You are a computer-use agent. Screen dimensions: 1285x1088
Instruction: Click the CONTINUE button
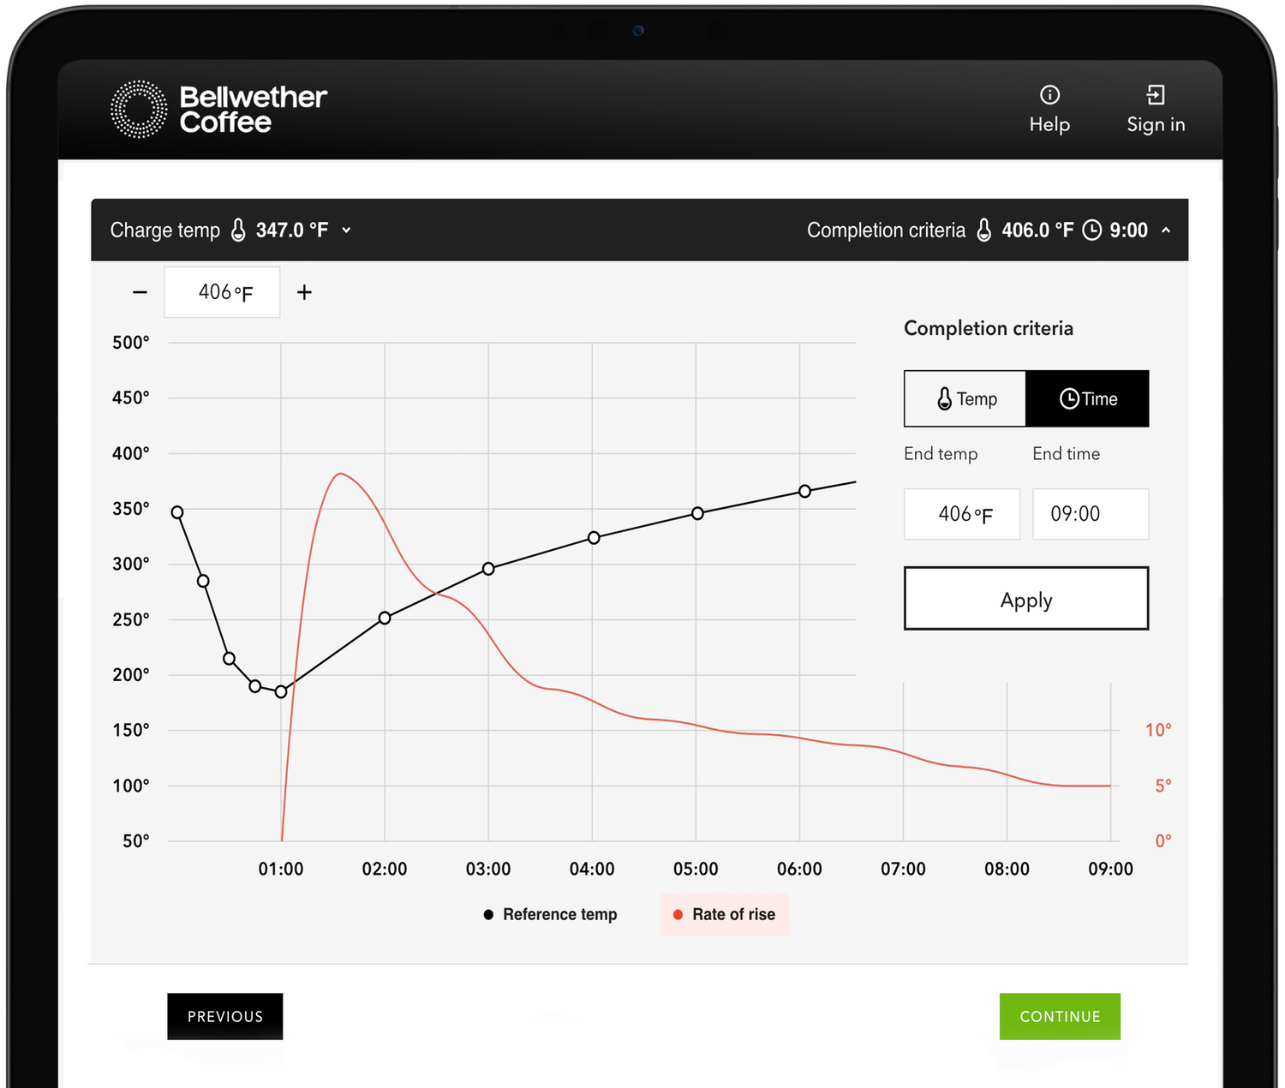click(x=1060, y=1016)
